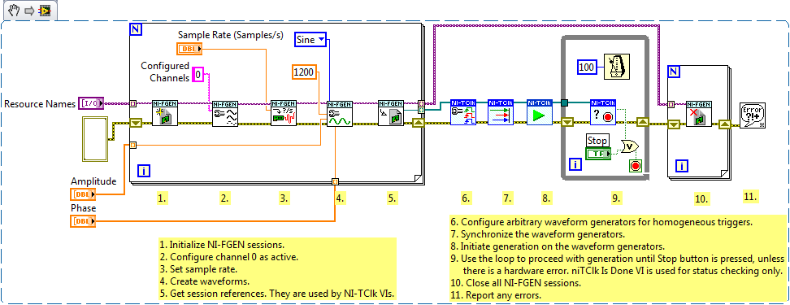Click the metronome Wait (ms) timer icon
Image resolution: width=790 pixels, height=305 pixels.
pyautogui.click(x=617, y=67)
